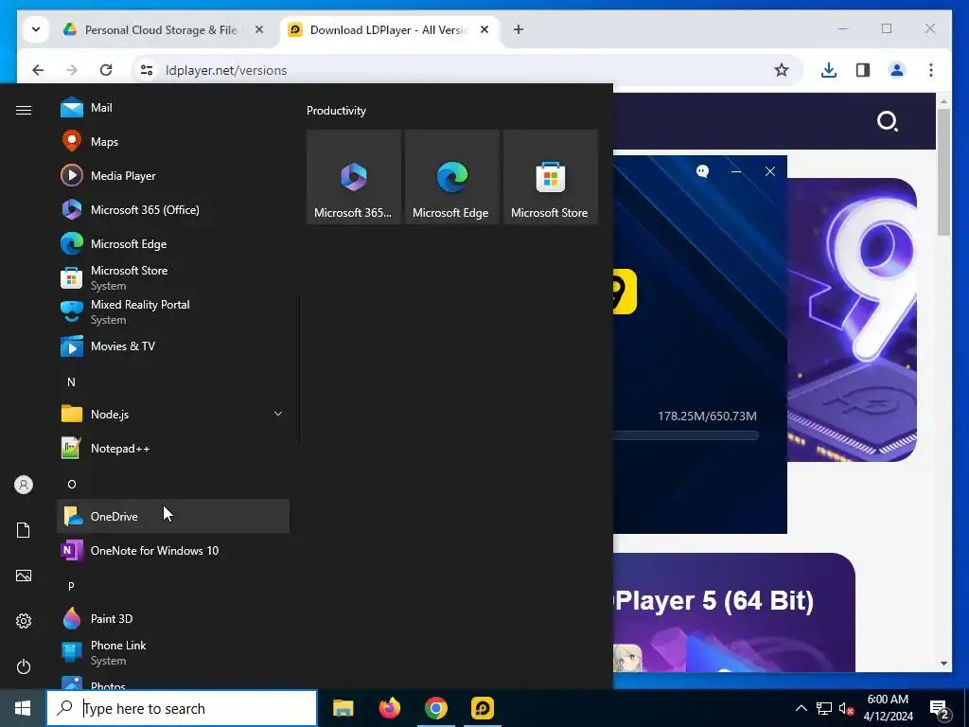This screenshot has height=727, width=969.
Task: Click the taskbar search box
Action: (x=182, y=708)
